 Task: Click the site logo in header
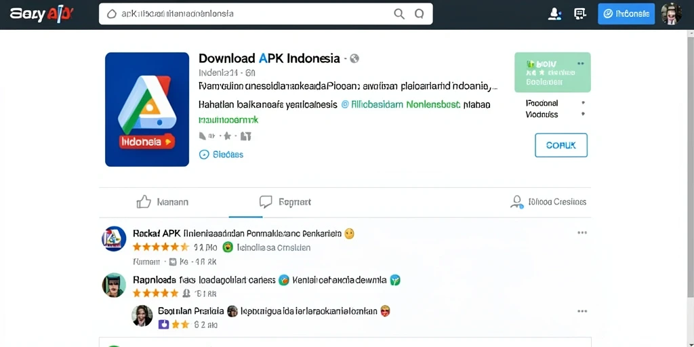point(41,14)
